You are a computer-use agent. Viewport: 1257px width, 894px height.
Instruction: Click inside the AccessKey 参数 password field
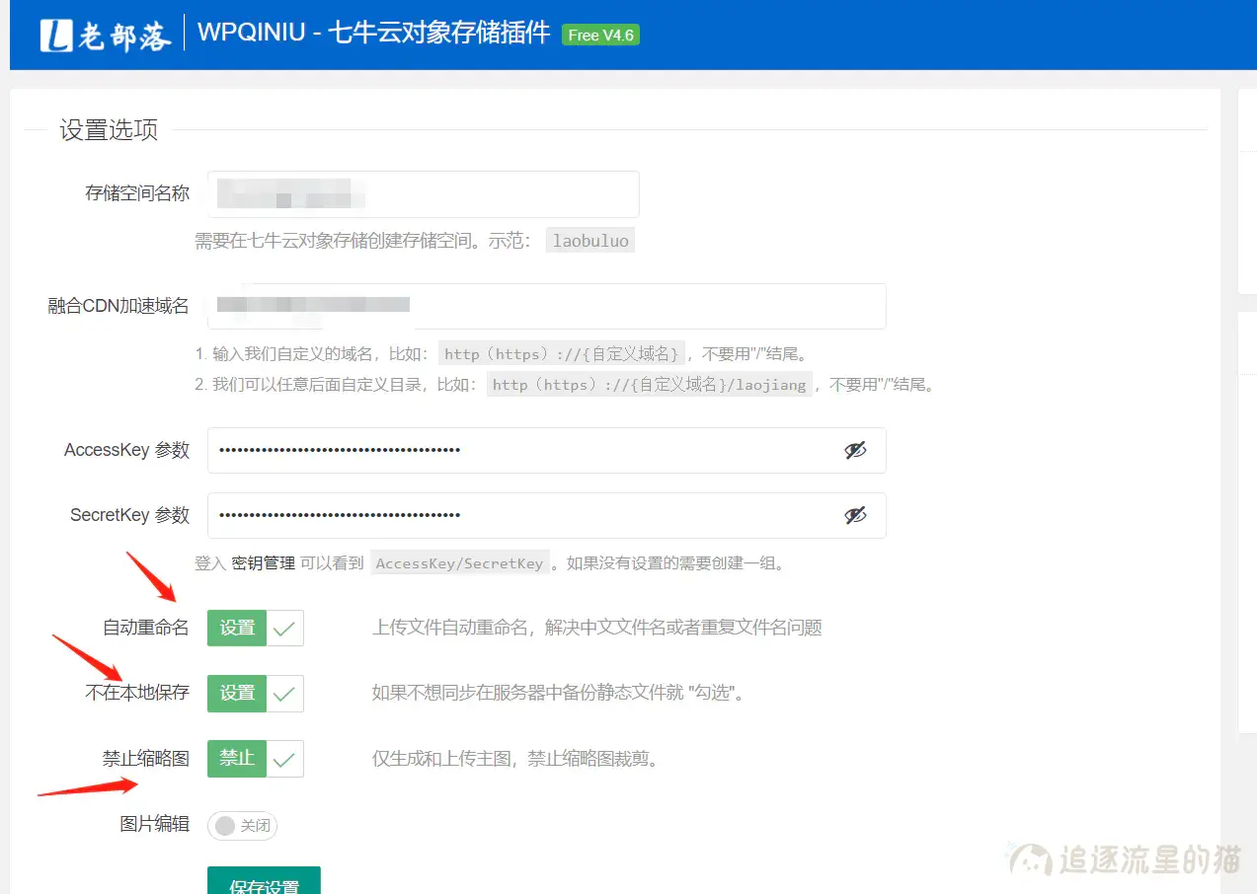point(494,450)
